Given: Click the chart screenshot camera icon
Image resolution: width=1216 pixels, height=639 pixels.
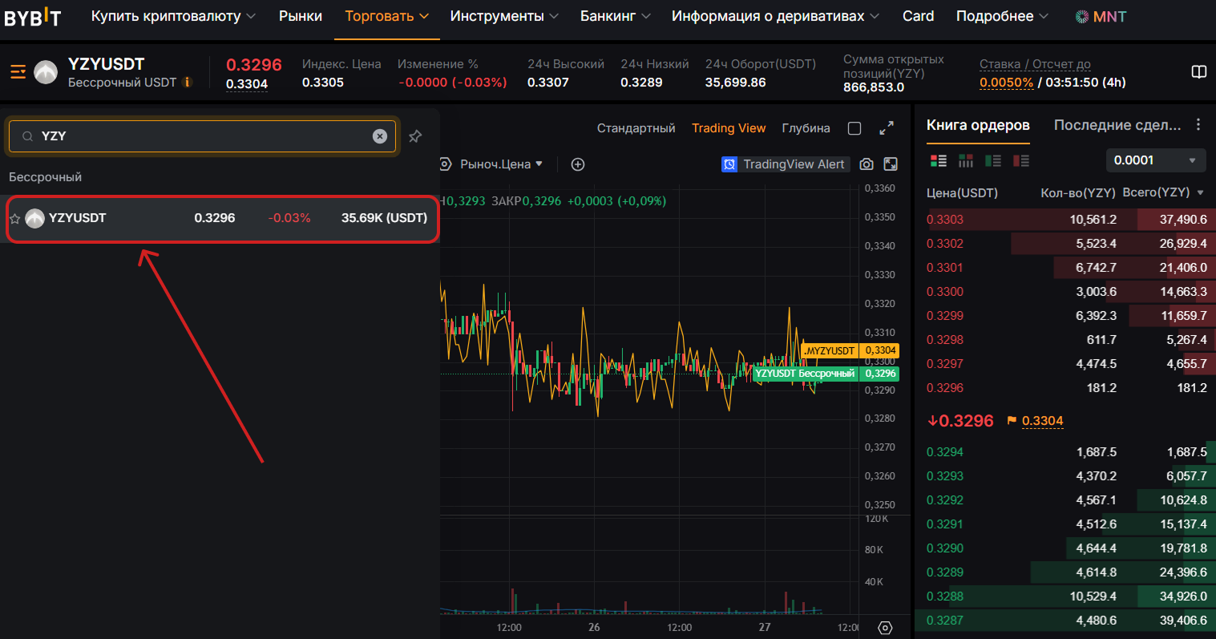Looking at the screenshot, I should (x=867, y=164).
